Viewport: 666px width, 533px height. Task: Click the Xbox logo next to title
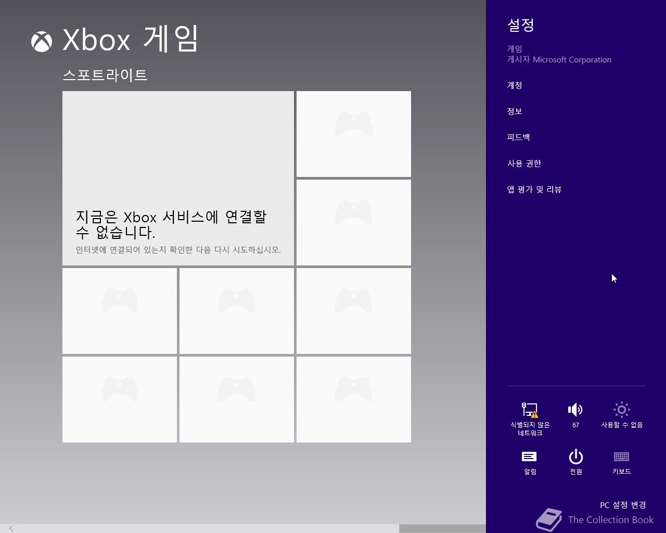[x=42, y=42]
